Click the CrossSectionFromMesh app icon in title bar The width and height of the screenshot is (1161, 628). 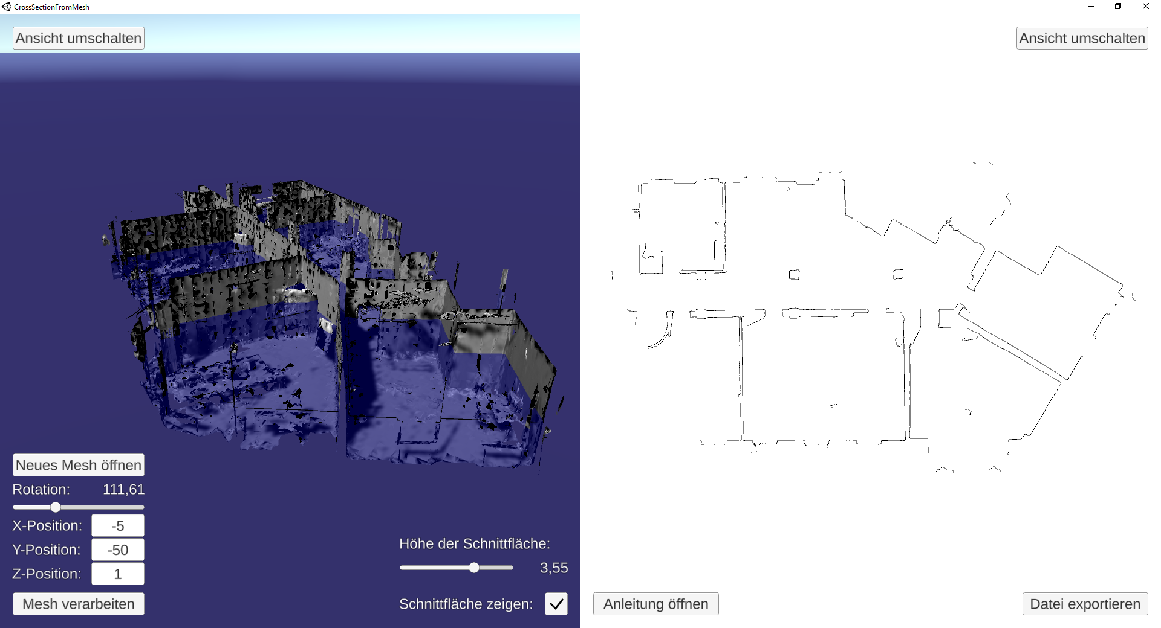(x=7, y=7)
